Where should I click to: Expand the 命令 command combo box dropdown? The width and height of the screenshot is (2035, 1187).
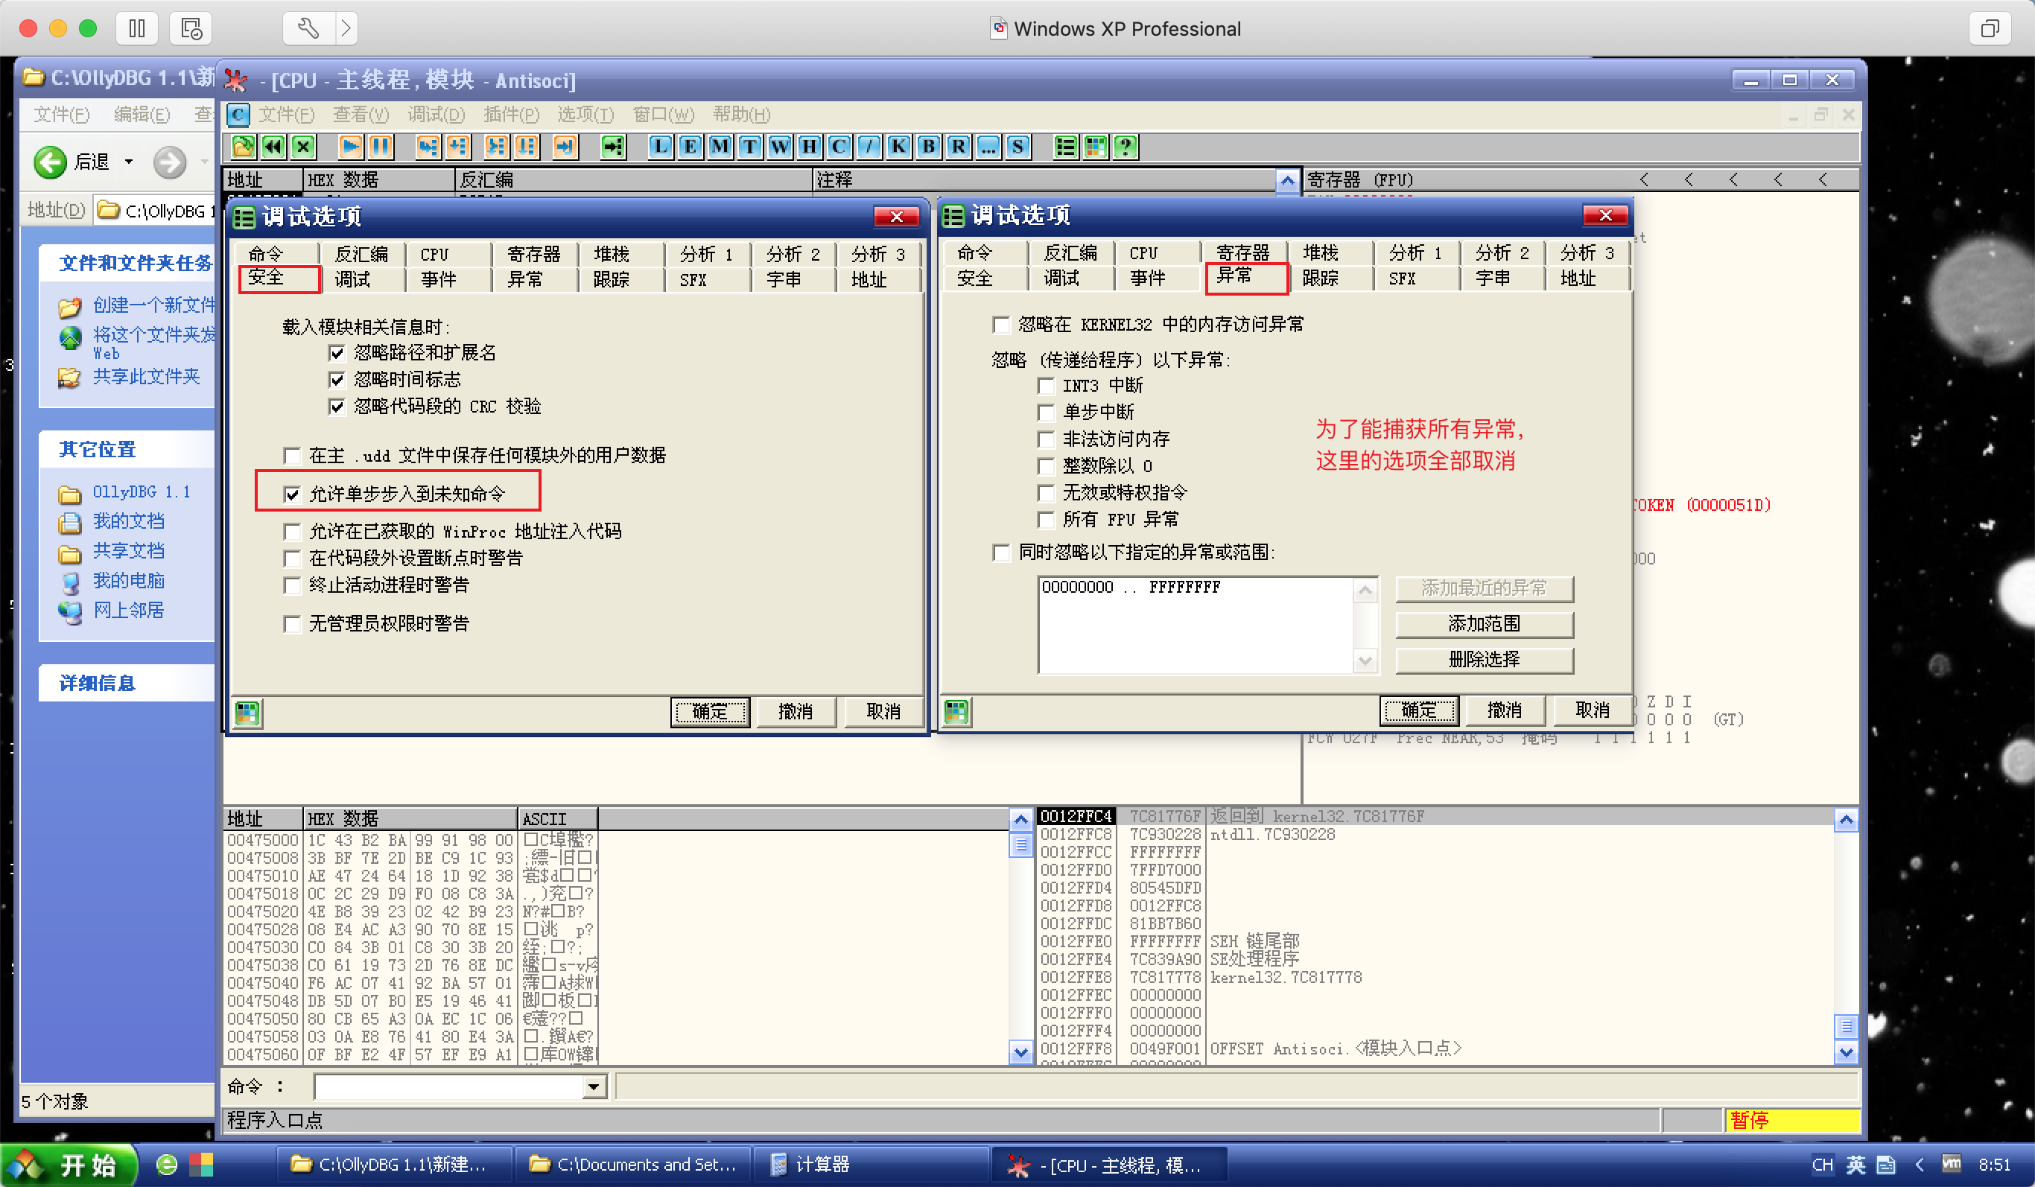(x=594, y=1086)
